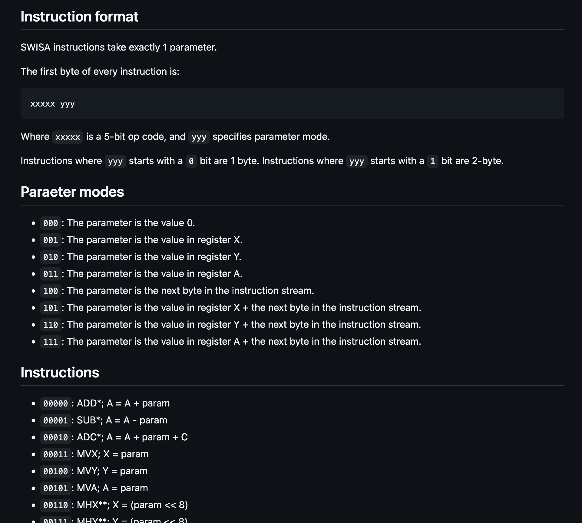This screenshot has height=523, width=582.
Task: Select the 00010 ADC instruction entry
Action: point(55,438)
